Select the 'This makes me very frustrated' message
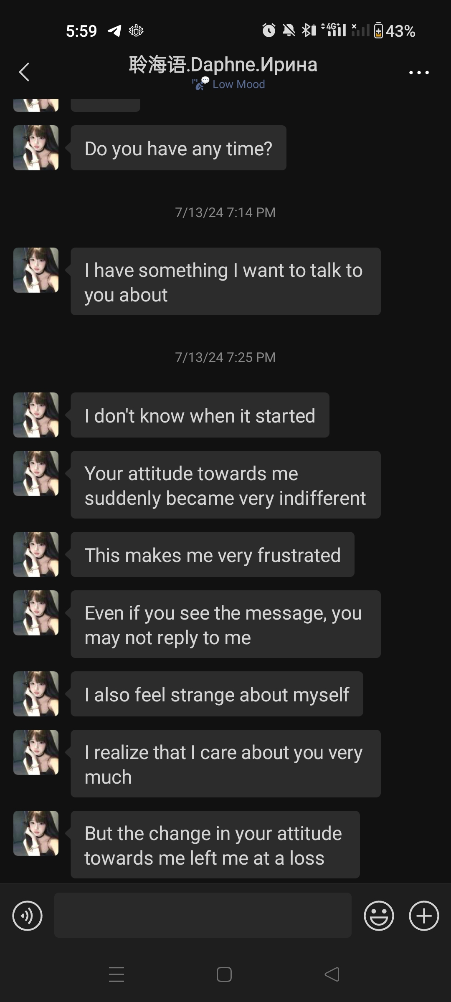Screen dimensions: 451x1002 [213, 554]
